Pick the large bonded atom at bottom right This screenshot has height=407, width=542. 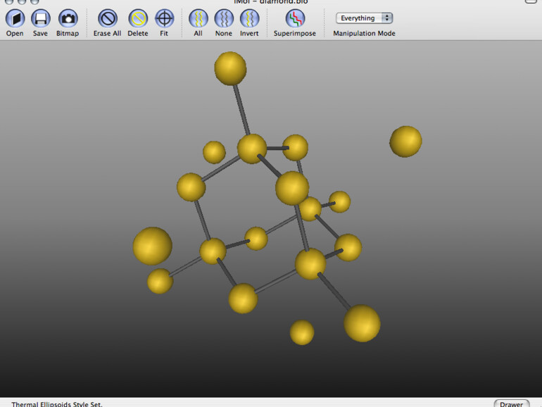[x=362, y=323]
